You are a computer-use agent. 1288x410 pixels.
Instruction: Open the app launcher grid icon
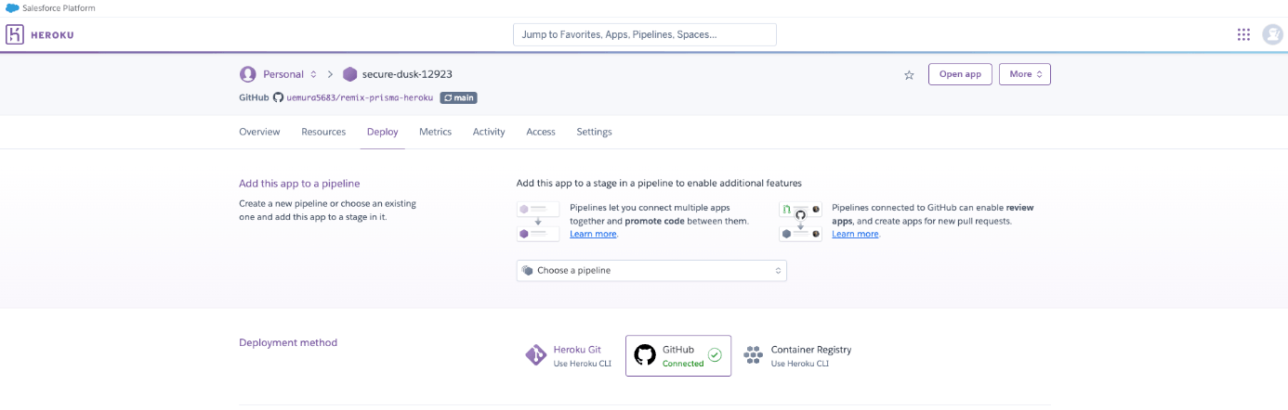[x=1243, y=34]
